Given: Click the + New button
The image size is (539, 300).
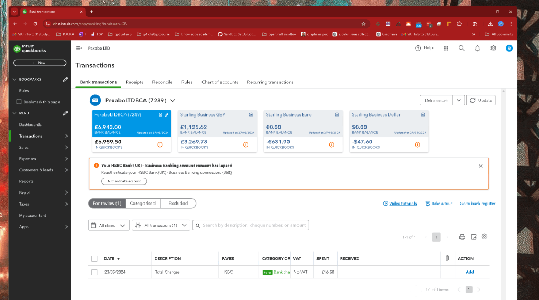Looking at the screenshot, I should point(40,63).
